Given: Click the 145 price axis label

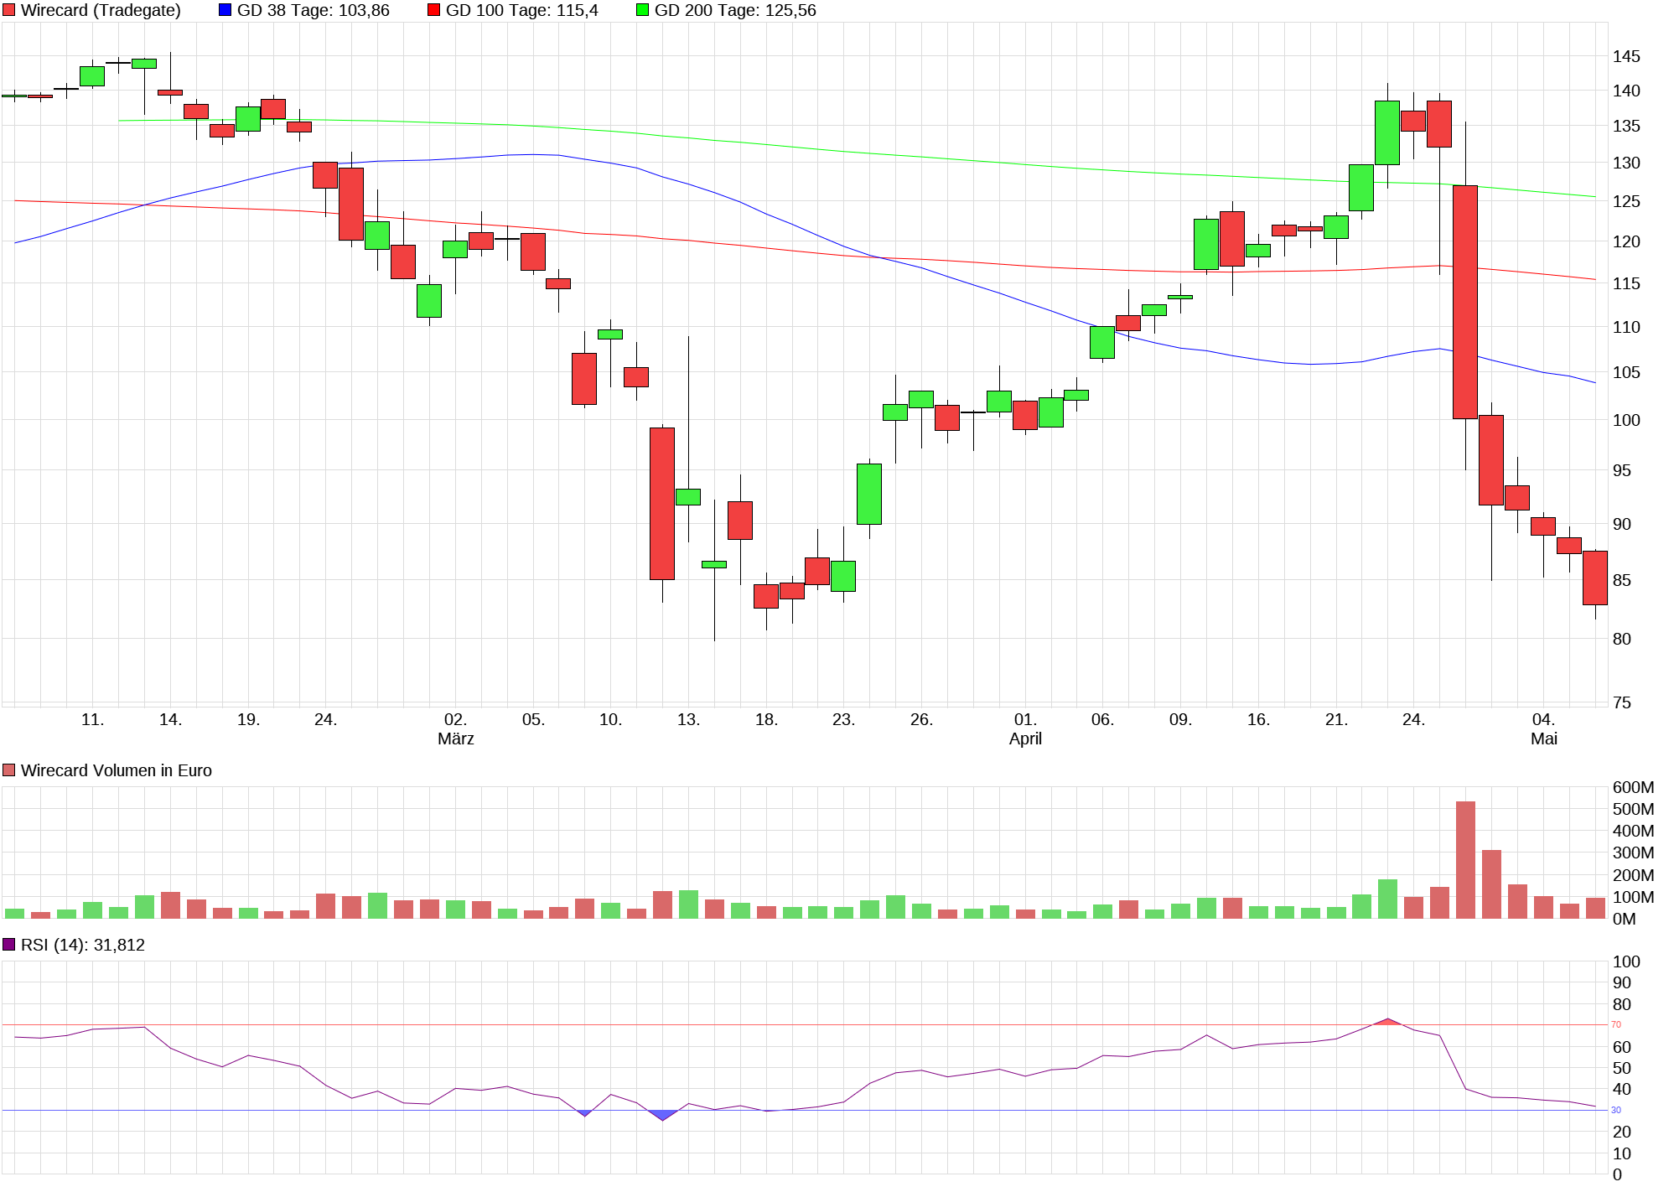Looking at the screenshot, I should click(1626, 56).
